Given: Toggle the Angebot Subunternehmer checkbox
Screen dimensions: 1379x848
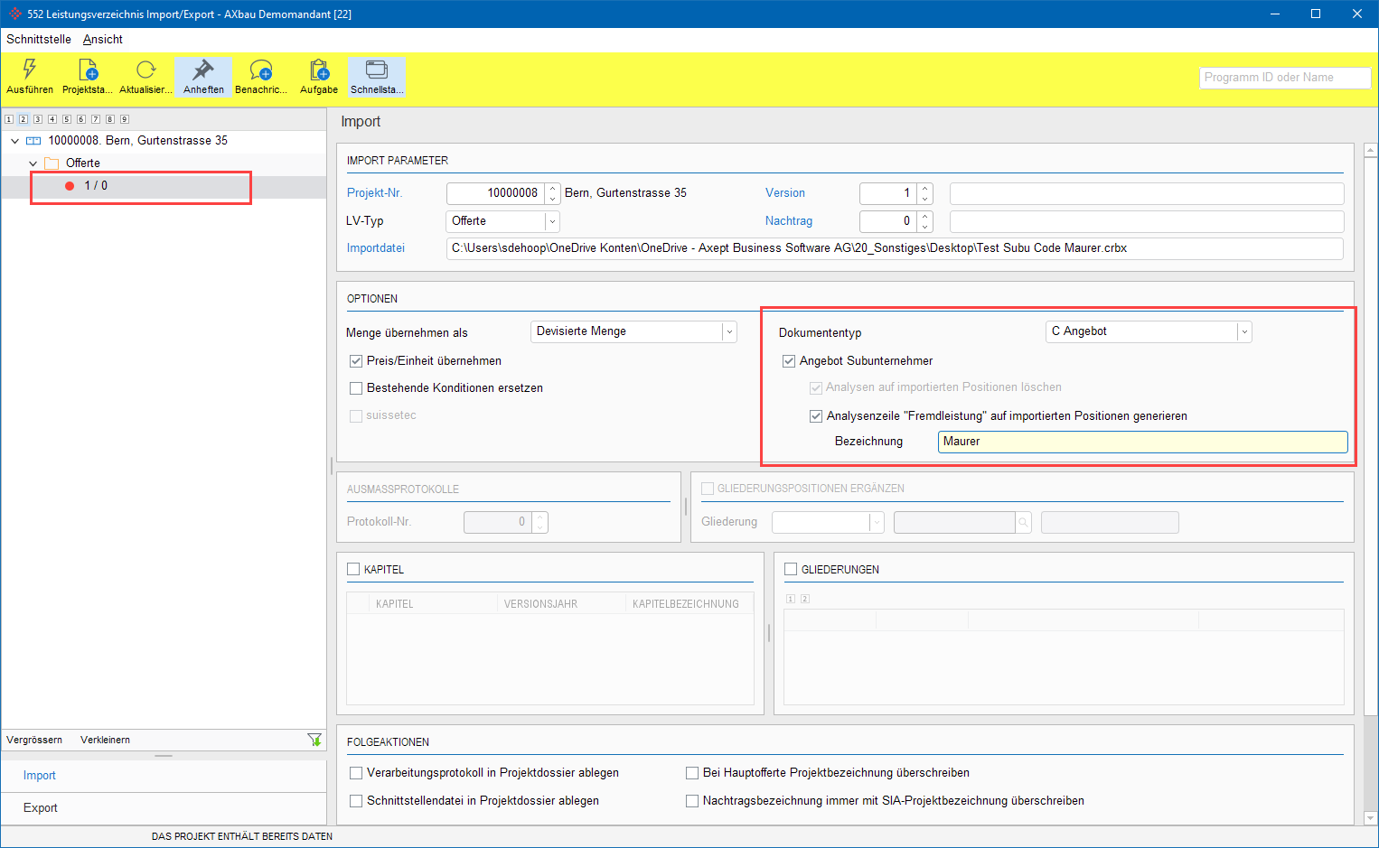Looking at the screenshot, I should point(789,361).
